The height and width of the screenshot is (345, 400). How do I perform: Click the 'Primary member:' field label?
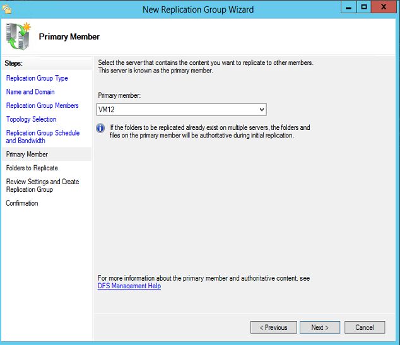(119, 95)
